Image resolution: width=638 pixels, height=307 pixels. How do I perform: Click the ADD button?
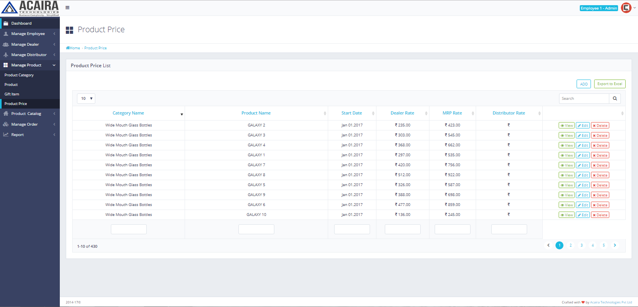coord(583,84)
